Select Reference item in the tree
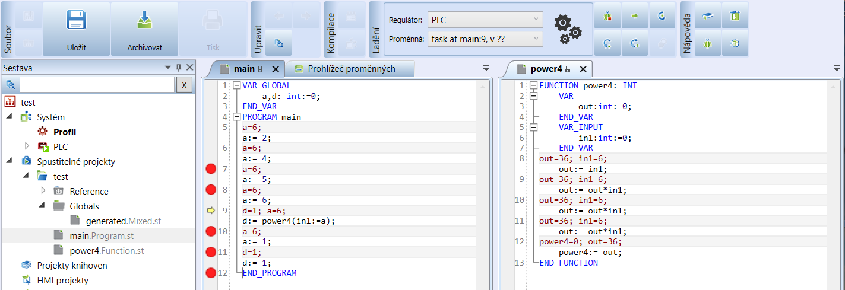 [x=89, y=191]
